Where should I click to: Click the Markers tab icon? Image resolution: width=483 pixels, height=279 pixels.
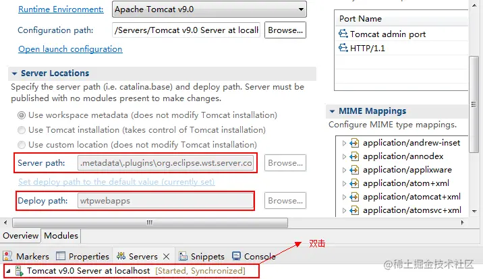pos(7,256)
